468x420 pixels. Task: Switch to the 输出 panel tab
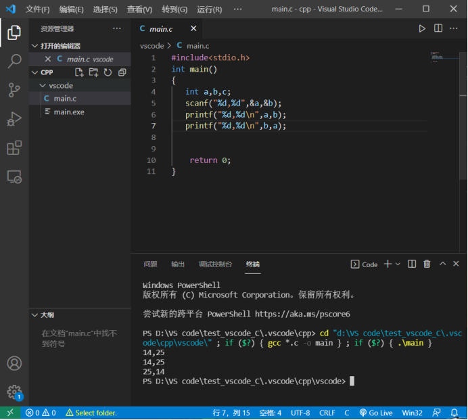[178, 264]
